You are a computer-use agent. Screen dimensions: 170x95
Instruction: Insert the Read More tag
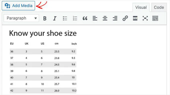pyautogui.click(x=135, y=18)
